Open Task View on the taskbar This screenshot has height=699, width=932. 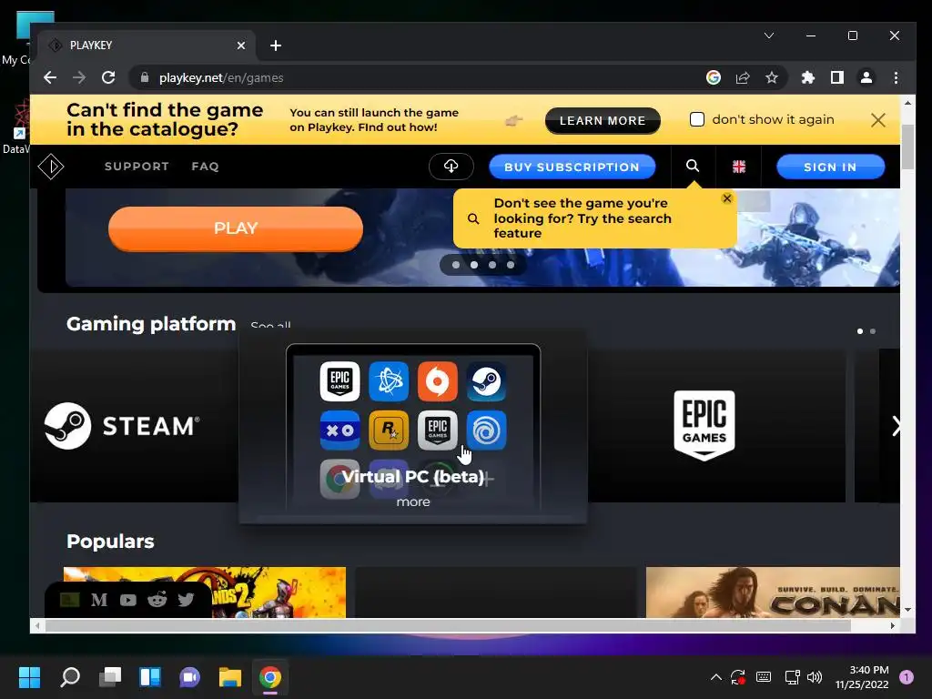click(110, 677)
